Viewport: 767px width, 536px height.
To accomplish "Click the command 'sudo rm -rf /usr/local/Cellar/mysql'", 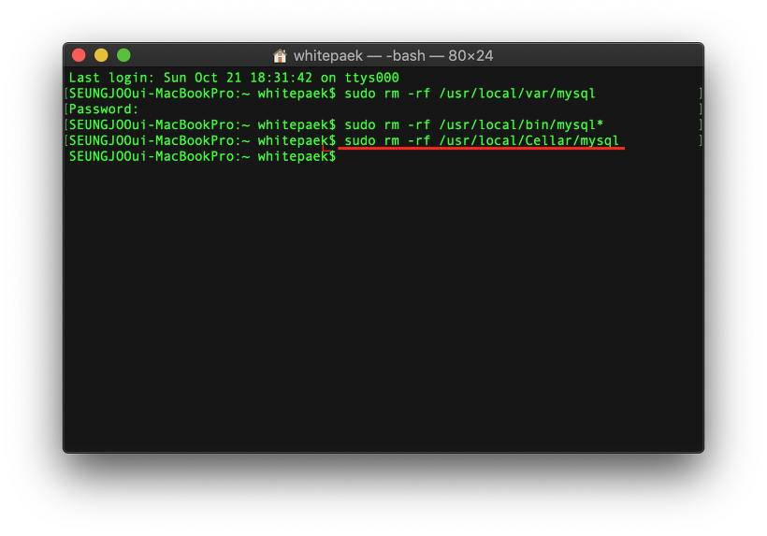I will point(482,140).
